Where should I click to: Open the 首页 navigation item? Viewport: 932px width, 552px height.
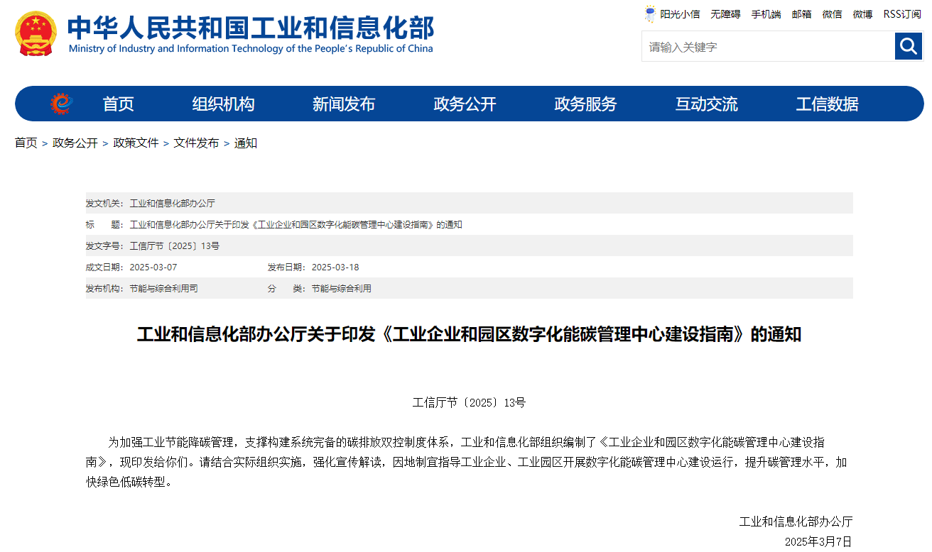118,104
